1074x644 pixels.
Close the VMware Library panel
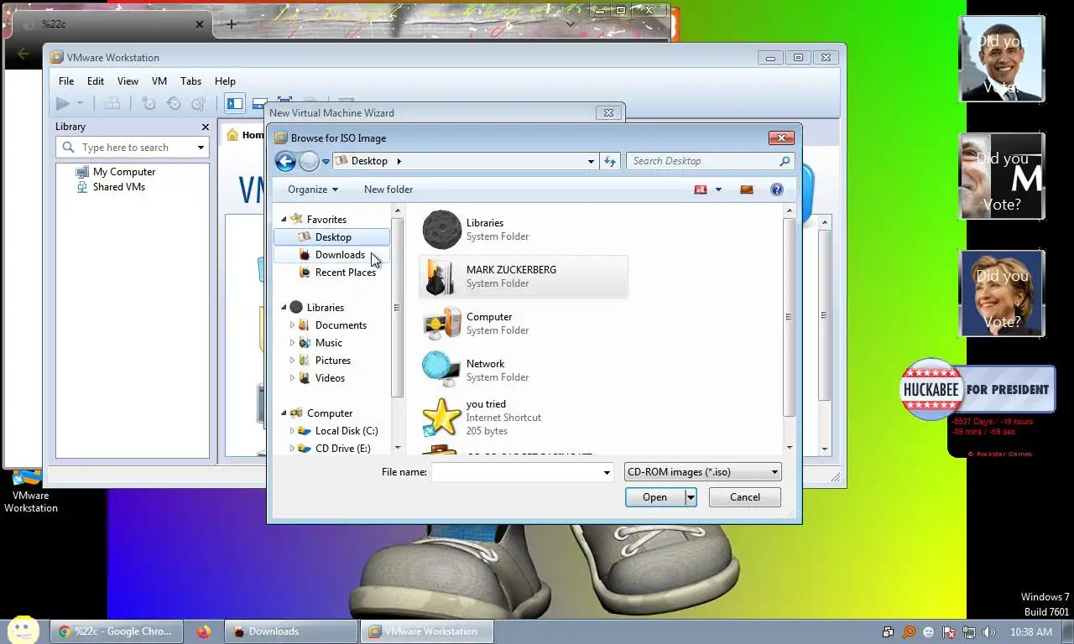tap(206, 127)
